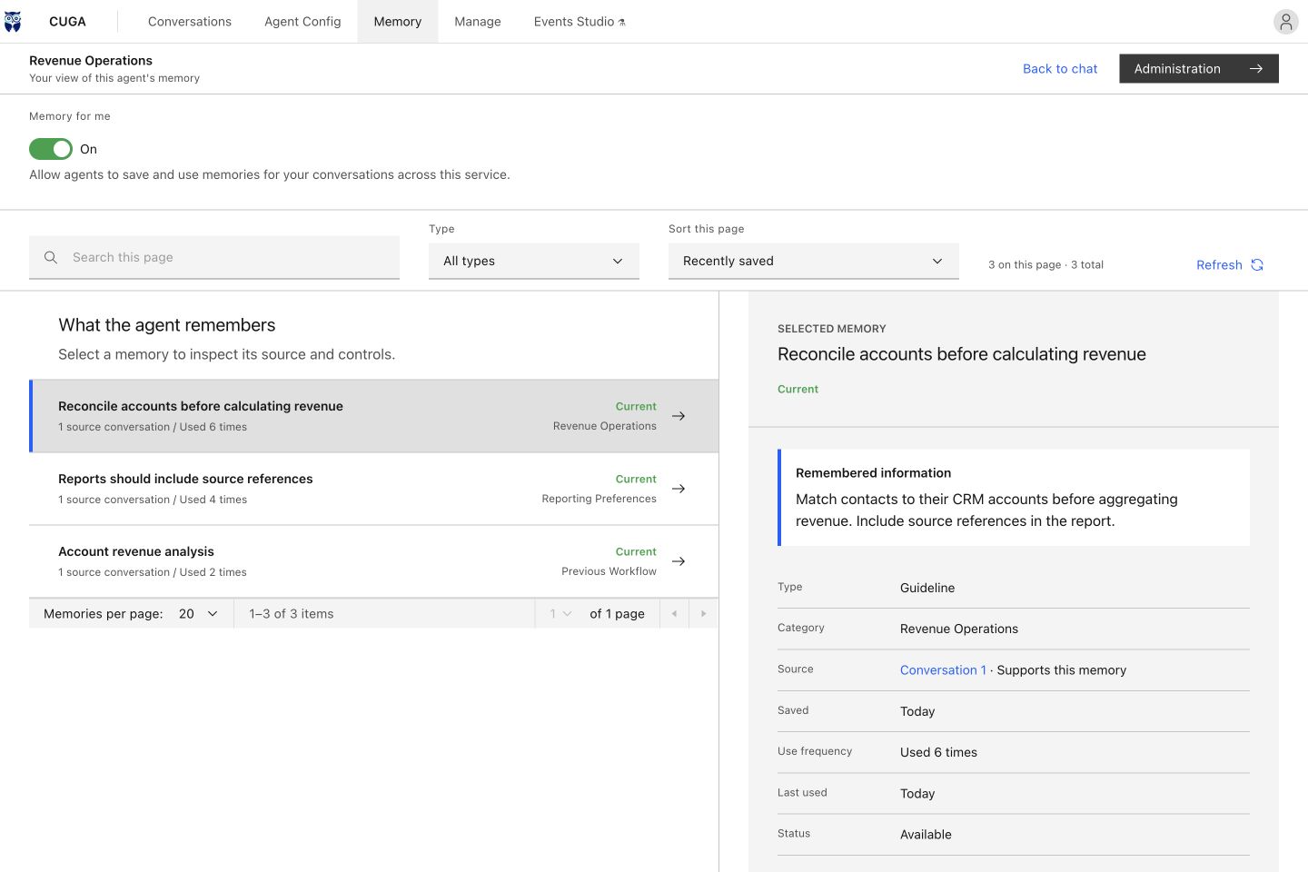Change Memories per page dropdown value
Screen dimensions: 1308x872
click(x=198, y=614)
